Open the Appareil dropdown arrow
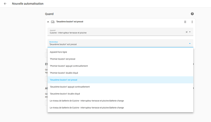This screenshot has width=211, height=122. [x=190, y=32]
